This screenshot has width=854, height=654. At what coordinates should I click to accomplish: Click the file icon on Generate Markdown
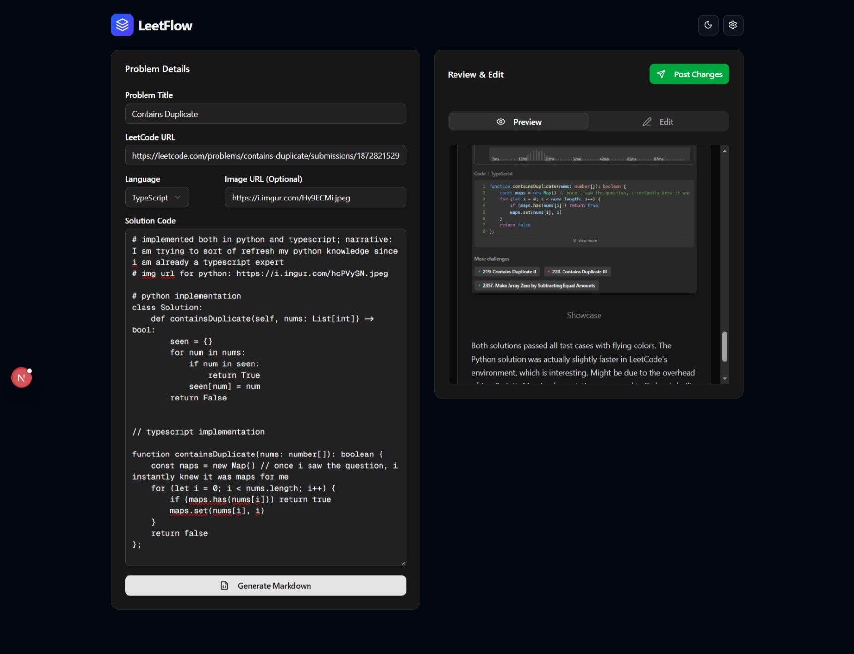[224, 586]
